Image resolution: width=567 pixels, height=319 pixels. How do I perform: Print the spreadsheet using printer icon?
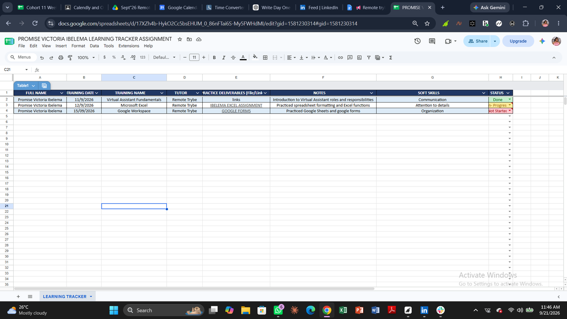(61, 57)
